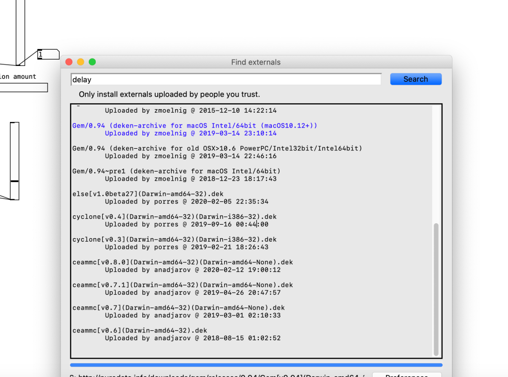Viewport: 508px width, 377px height.
Task: Click the vertical slider in the patch
Action: pyautogui.click(x=14, y=161)
